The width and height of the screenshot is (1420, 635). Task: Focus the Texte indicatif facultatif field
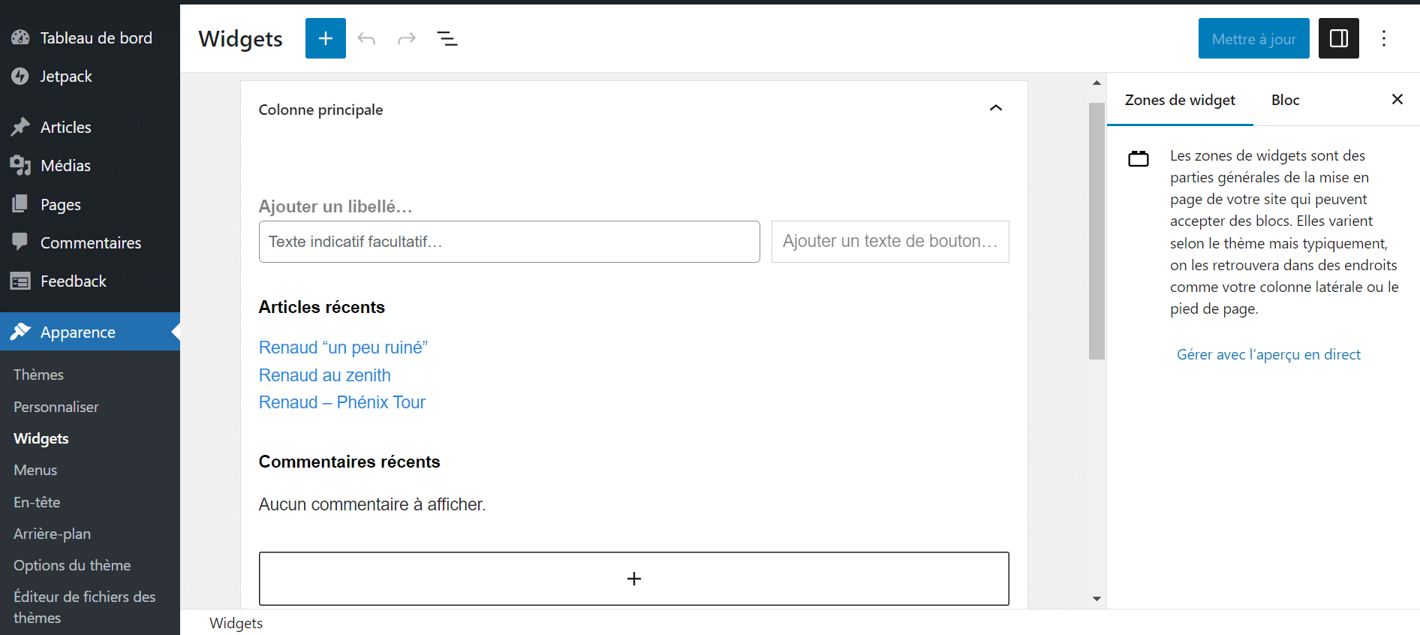(510, 242)
